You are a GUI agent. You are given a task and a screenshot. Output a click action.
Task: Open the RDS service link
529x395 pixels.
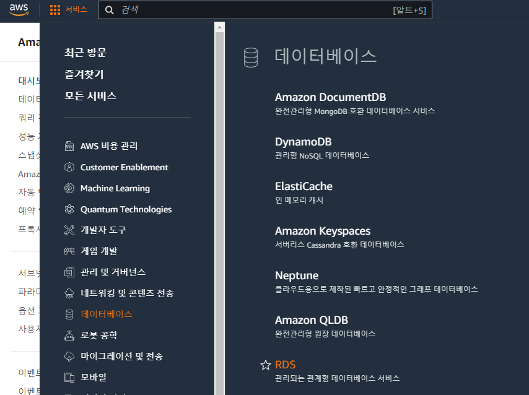point(285,365)
